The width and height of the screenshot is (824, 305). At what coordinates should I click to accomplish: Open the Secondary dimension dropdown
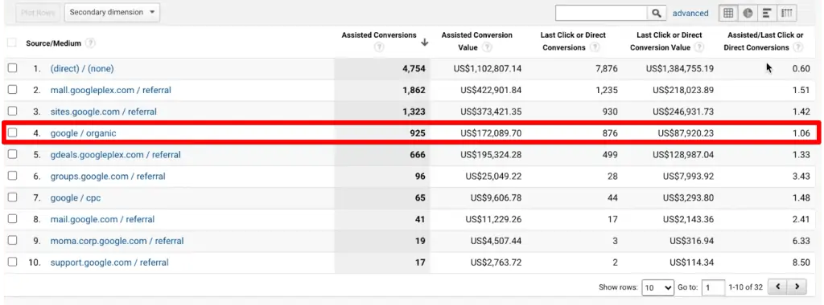coord(112,13)
